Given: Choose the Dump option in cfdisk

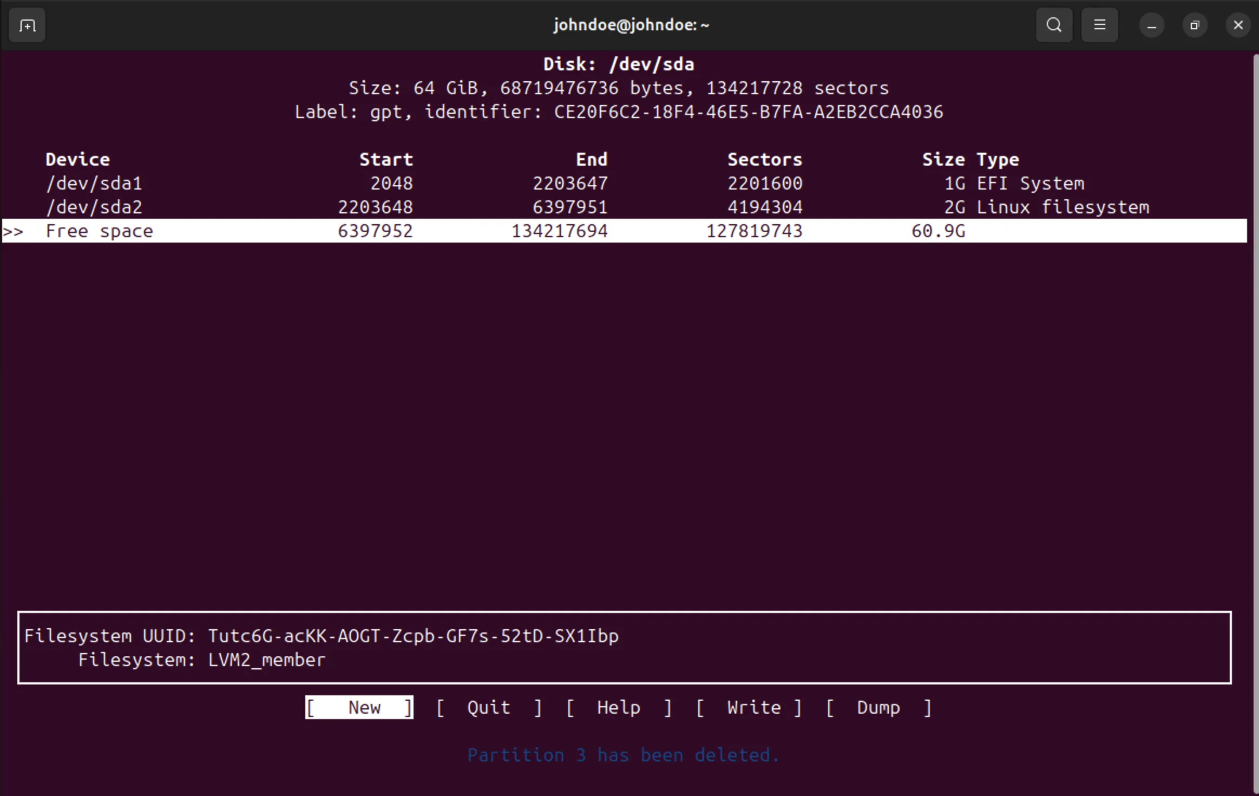Looking at the screenshot, I should coord(878,707).
